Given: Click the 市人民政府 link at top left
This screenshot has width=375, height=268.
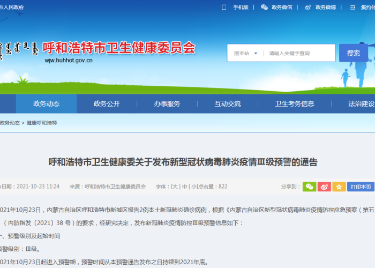Looking at the screenshot, I should (x=12, y=8).
